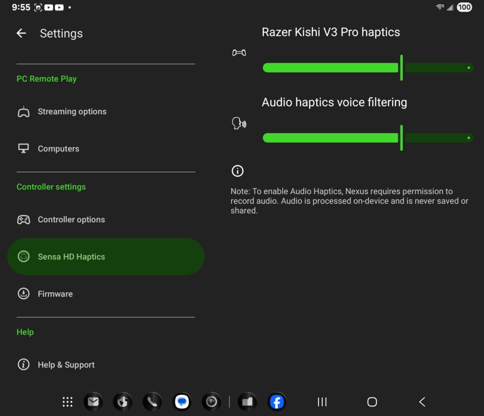Click the Streaming options controller icon
Viewport: 484px width, 416px height.
click(24, 112)
